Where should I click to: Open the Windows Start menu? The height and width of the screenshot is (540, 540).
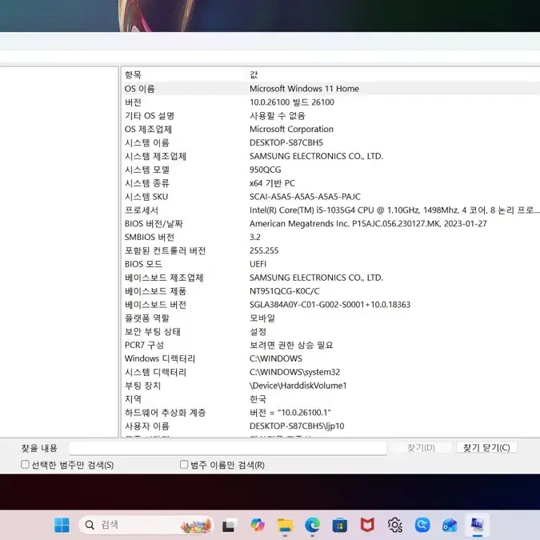click(x=62, y=525)
